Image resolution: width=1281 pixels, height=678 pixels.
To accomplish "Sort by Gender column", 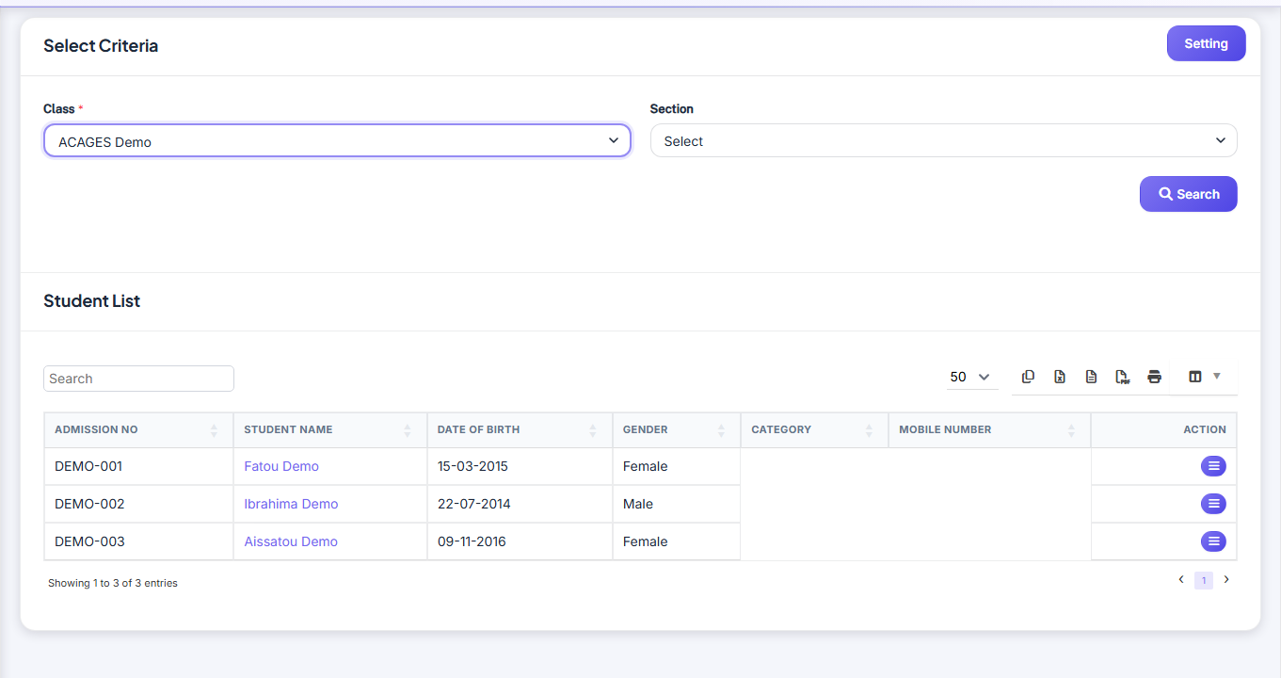I will tap(677, 429).
